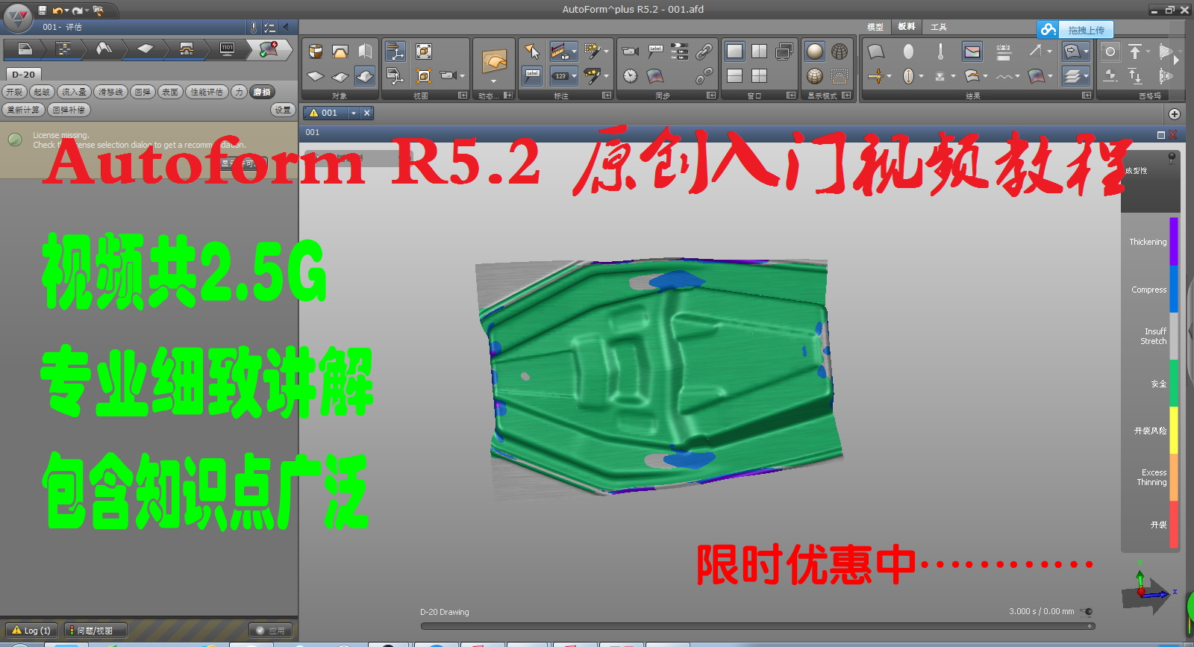Toggle the 磨损 result pill
The image size is (1194, 647).
click(262, 92)
